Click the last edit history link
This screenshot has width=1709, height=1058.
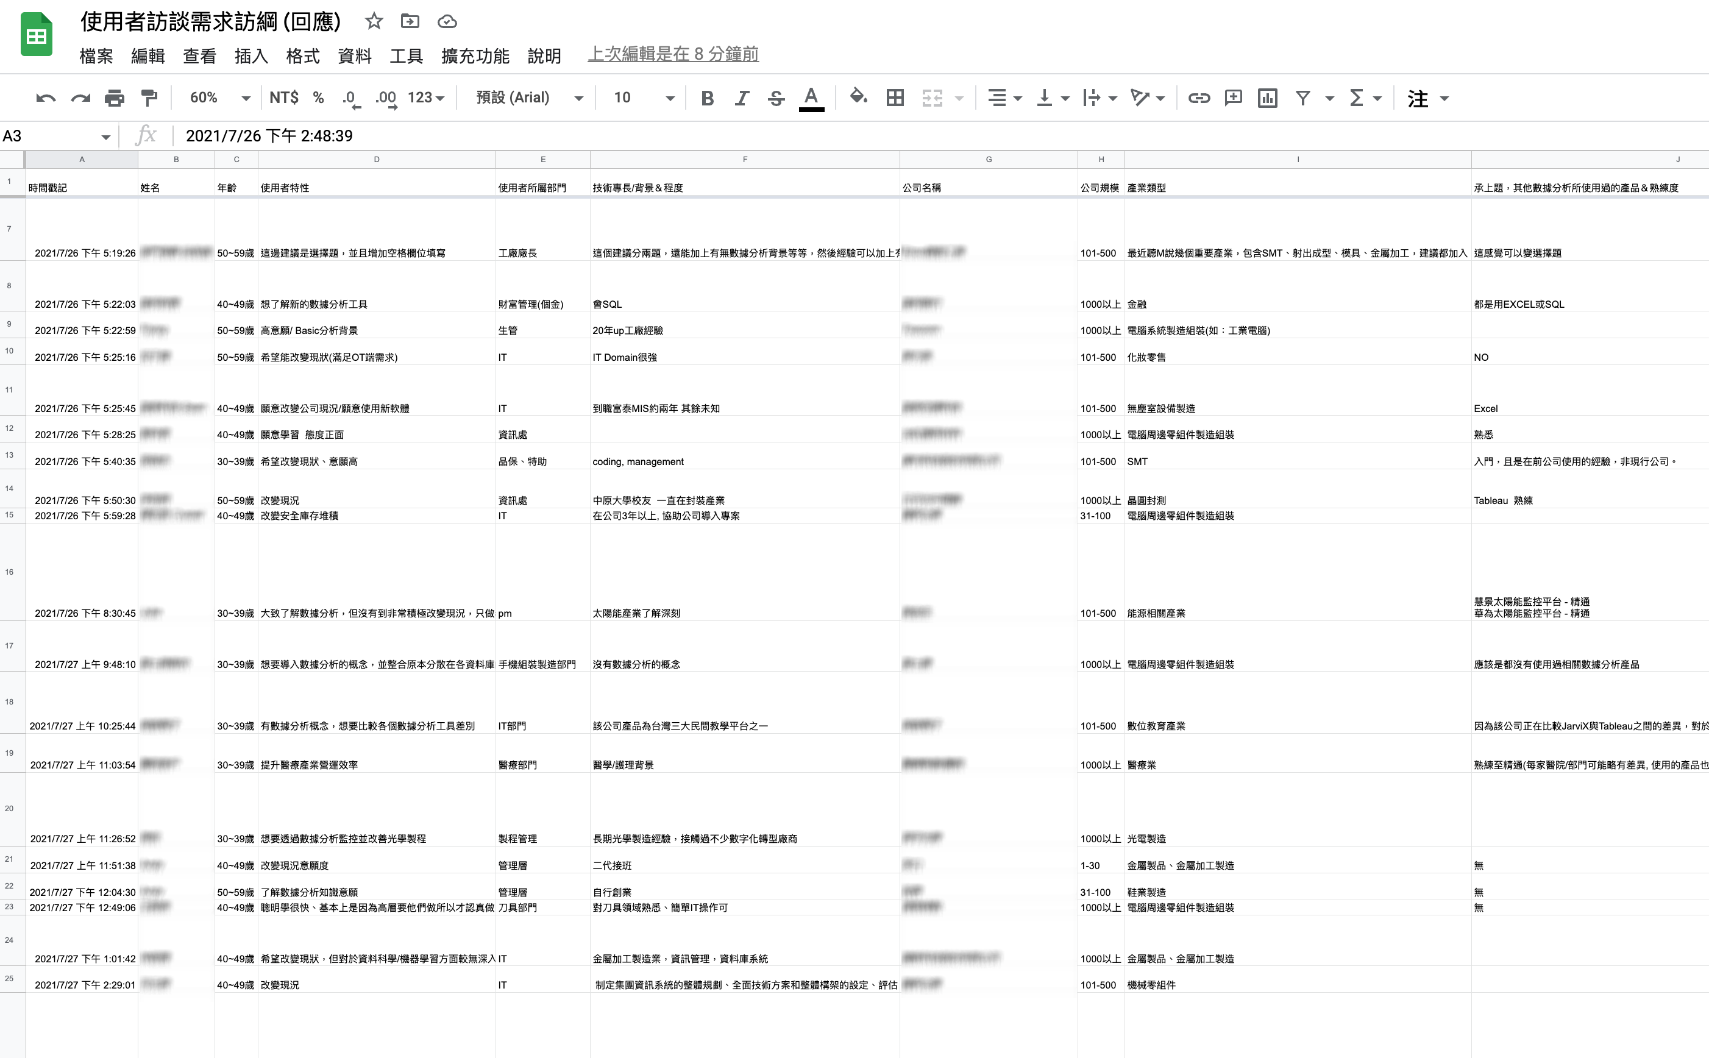[x=673, y=55]
